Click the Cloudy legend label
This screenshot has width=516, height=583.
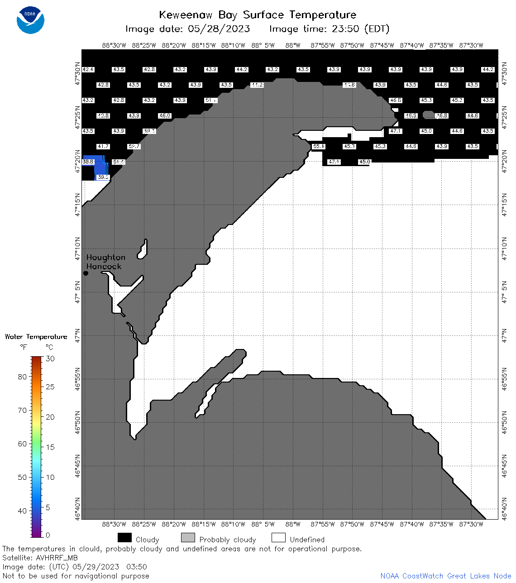[x=148, y=540]
